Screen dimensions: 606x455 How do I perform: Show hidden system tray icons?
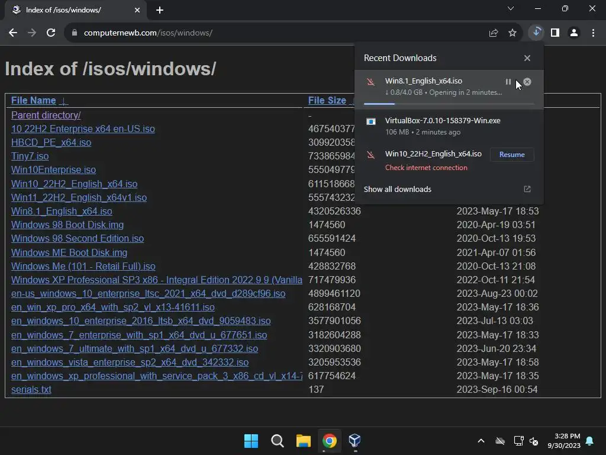point(481,441)
